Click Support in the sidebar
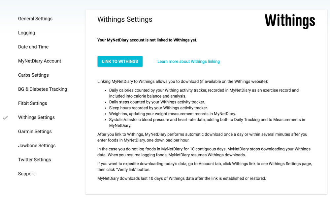This screenshot has height=198, width=330. 26,174
